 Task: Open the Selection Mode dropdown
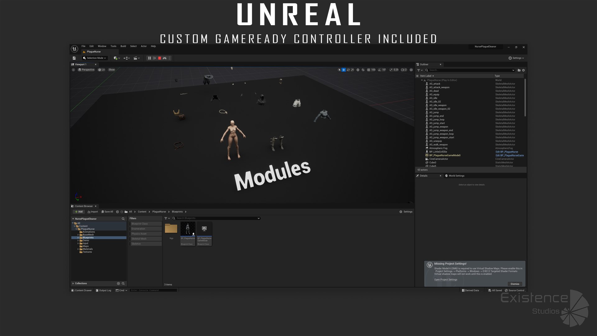[x=95, y=58]
